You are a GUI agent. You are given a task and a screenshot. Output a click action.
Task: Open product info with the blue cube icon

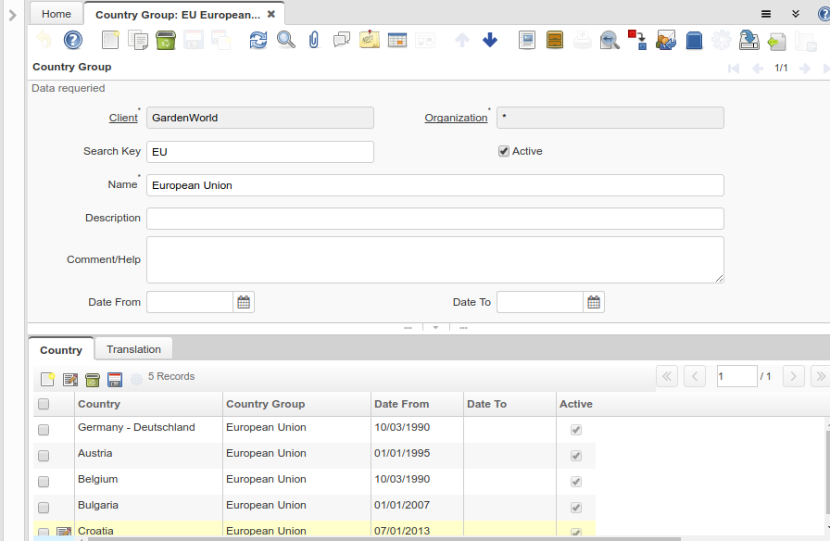pos(694,40)
